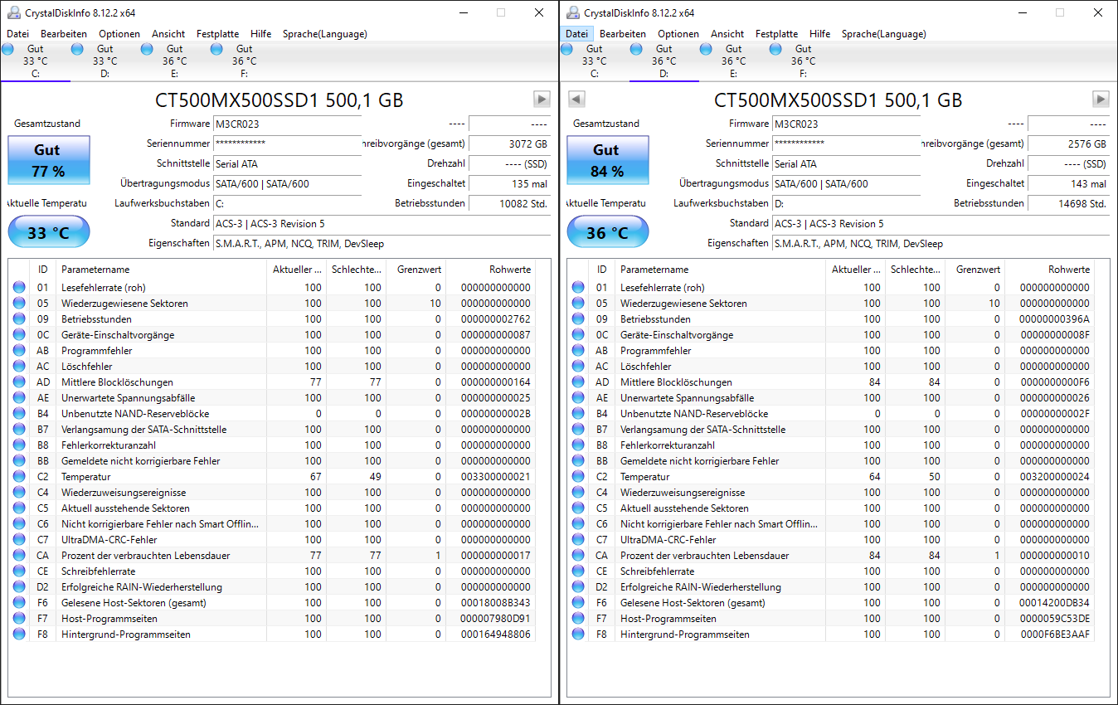The image size is (1118, 705).
Task: Click the Rohwerte column header in the right window
Action: [1050, 270]
